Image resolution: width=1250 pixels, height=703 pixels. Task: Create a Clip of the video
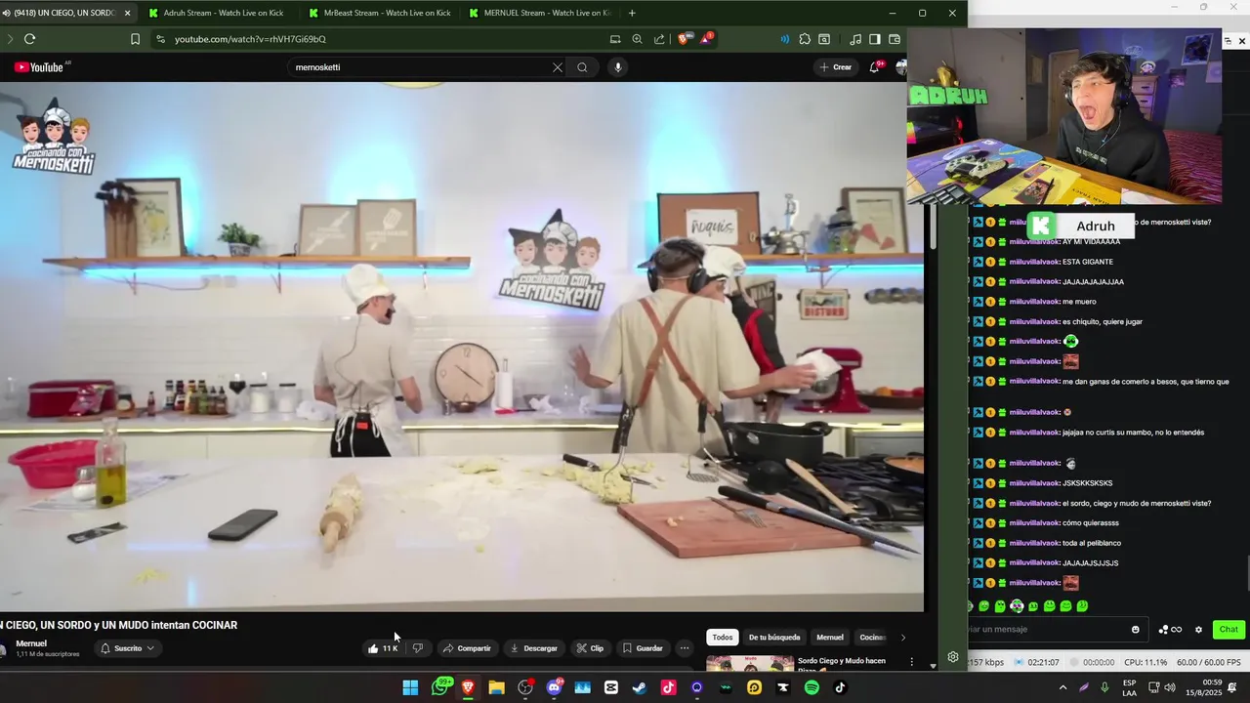pos(590,648)
